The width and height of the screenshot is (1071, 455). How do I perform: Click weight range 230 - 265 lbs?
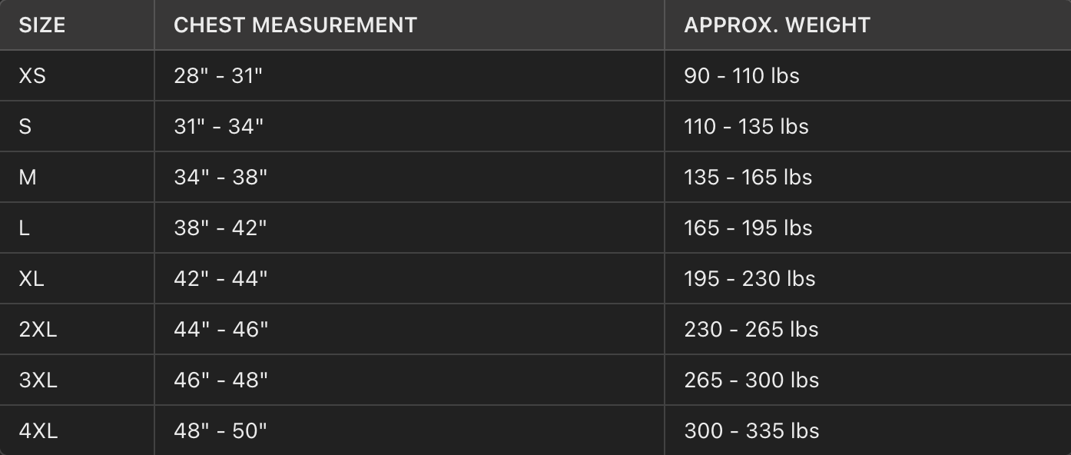[751, 330]
